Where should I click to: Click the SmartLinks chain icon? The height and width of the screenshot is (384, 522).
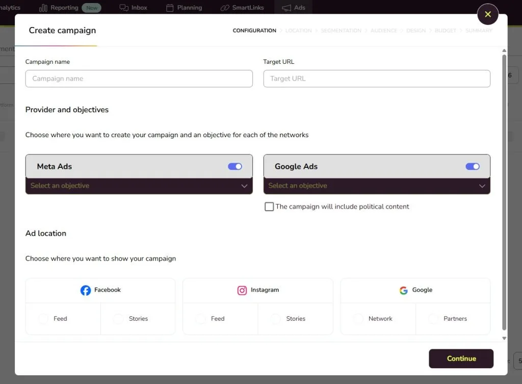pyautogui.click(x=225, y=8)
